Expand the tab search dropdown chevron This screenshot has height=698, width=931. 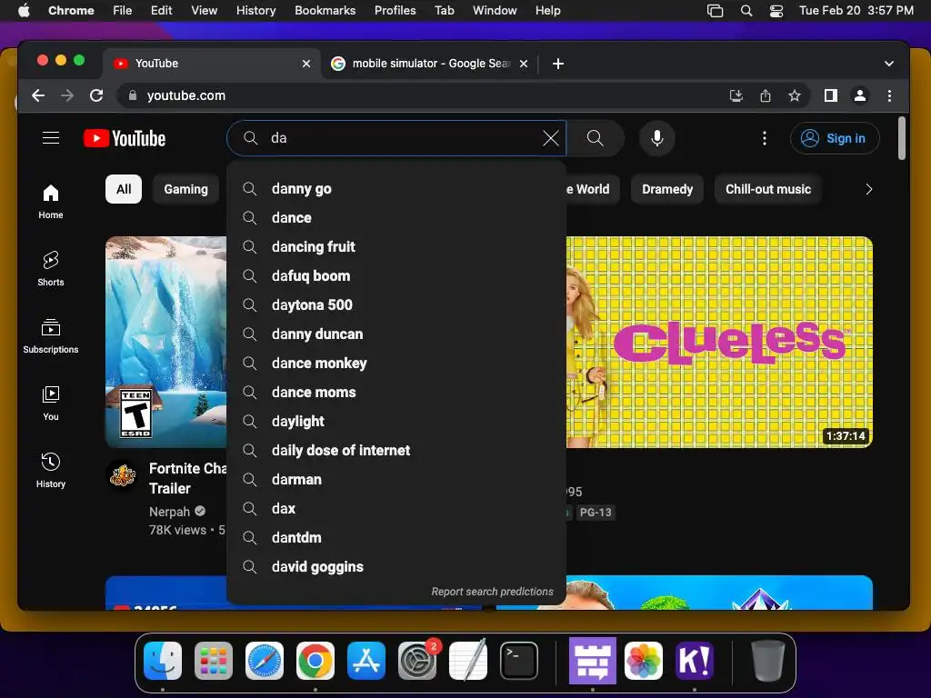tap(889, 64)
